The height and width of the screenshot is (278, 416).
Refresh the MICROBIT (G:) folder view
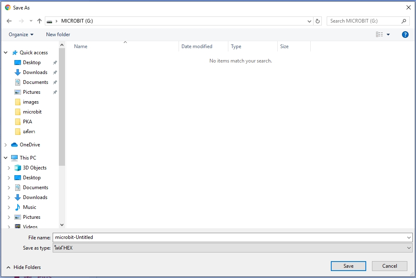(x=318, y=21)
